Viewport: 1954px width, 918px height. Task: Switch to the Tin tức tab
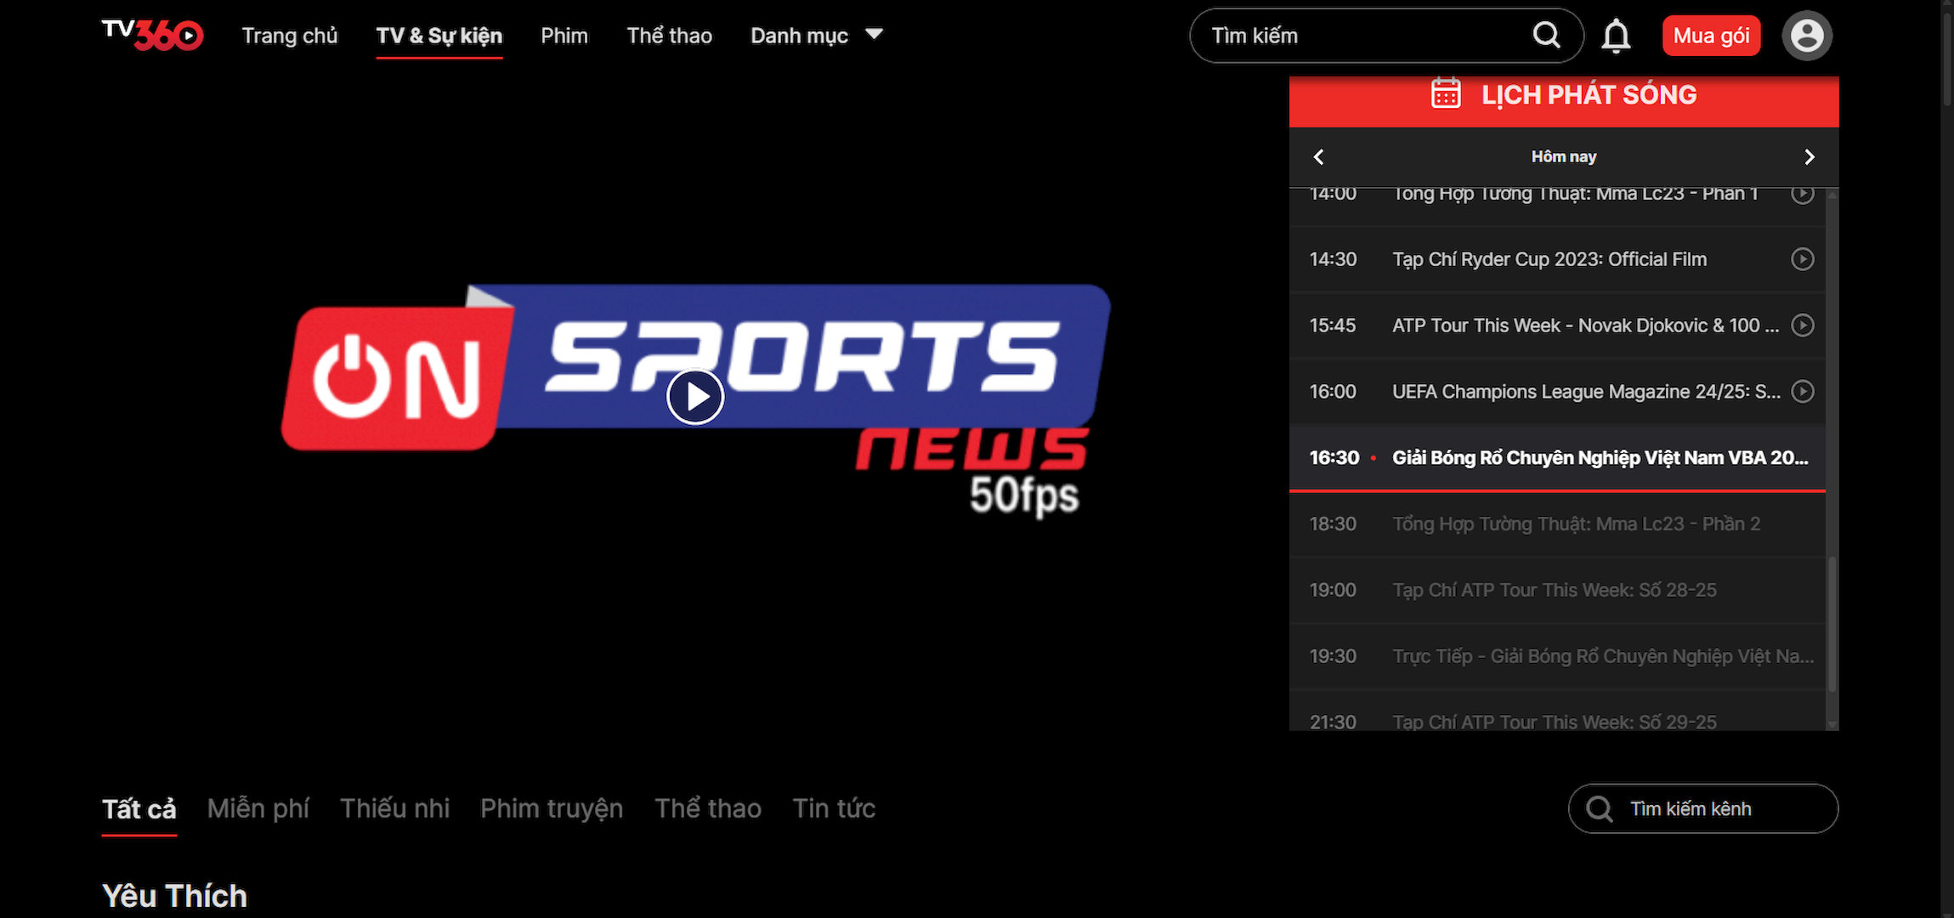pyautogui.click(x=834, y=808)
